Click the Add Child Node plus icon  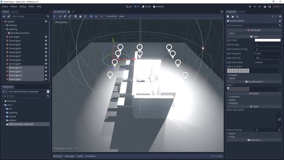[x=4, y=16]
